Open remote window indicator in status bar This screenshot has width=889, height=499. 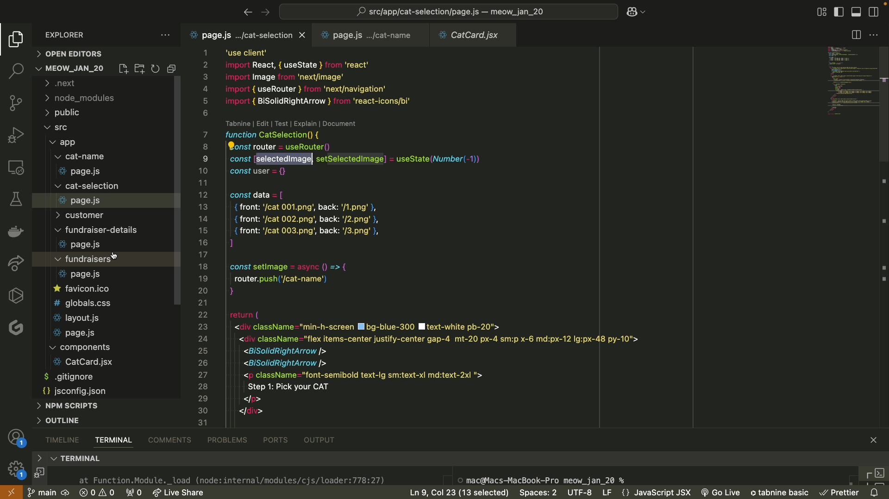pyautogui.click(x=11, y=493)
